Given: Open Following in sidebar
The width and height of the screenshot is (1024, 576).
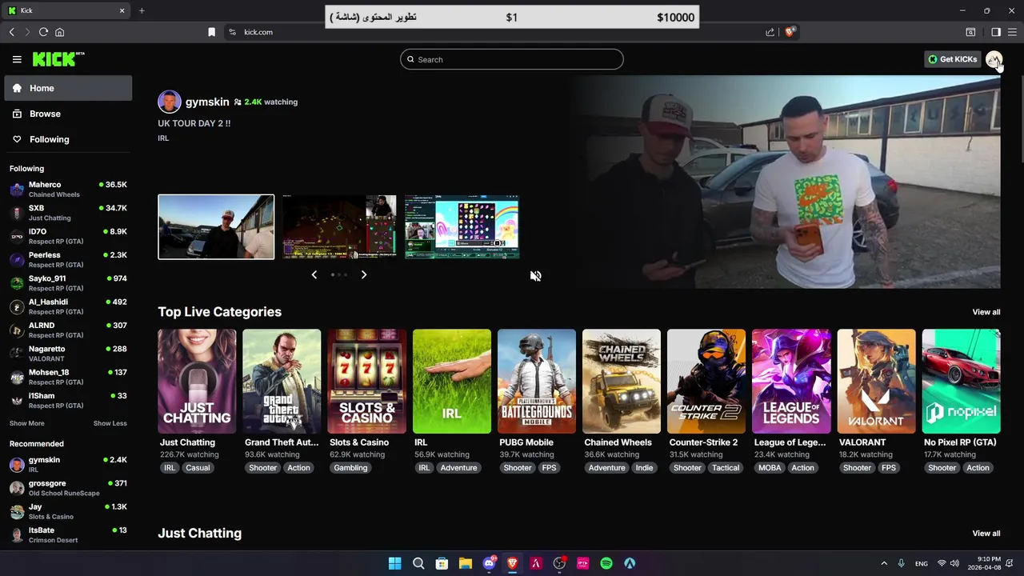Looking at the screenshot, I should (x=68, y=139).
